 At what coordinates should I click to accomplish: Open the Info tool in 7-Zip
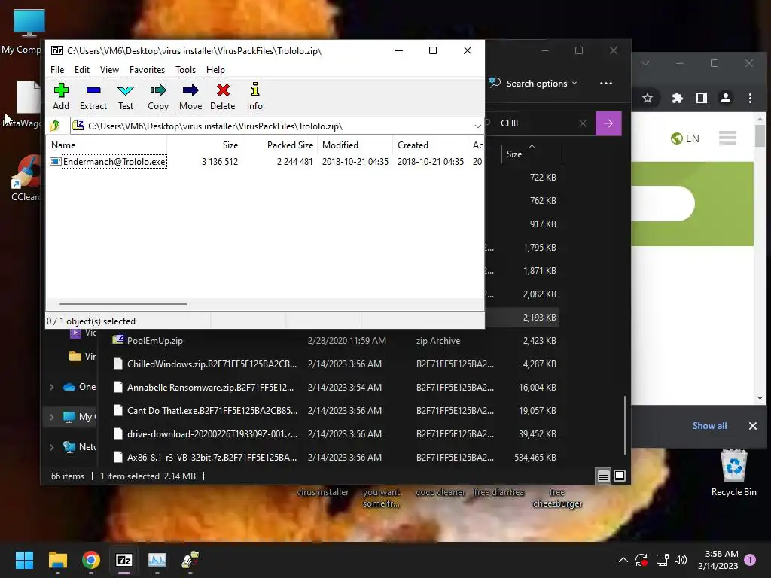click(x=254, y=96)
